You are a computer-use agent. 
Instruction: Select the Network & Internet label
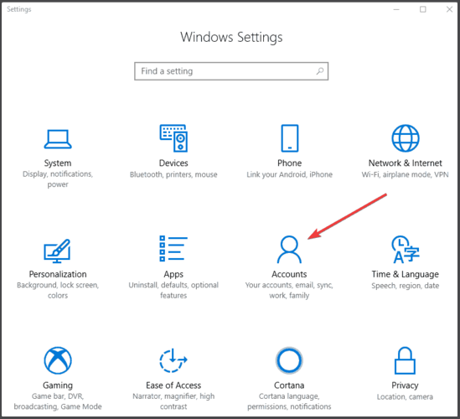tap(406, 163)
